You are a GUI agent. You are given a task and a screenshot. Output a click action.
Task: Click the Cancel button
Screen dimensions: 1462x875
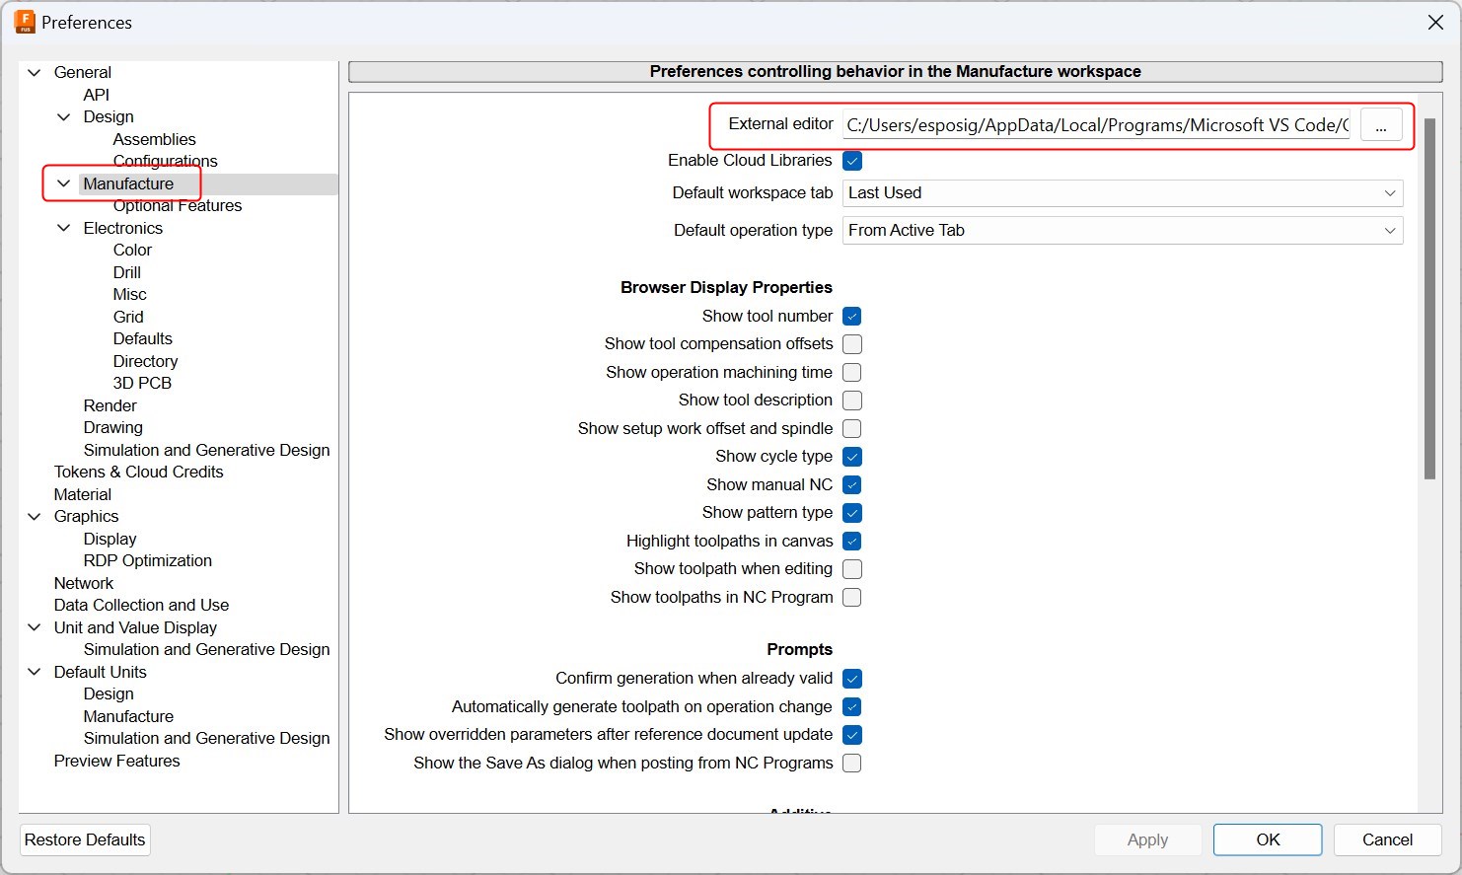[1387, 839]
